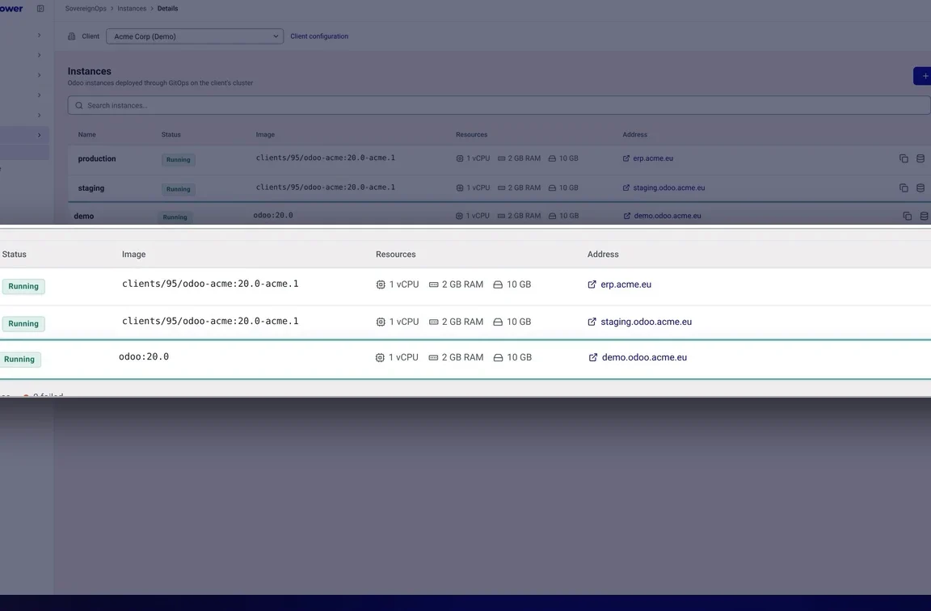
Task: Click the blue plus button to add an instance
Action: [x=923, y=76]
